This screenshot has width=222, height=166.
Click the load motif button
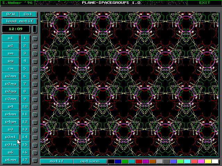click(x=19, y=21)
